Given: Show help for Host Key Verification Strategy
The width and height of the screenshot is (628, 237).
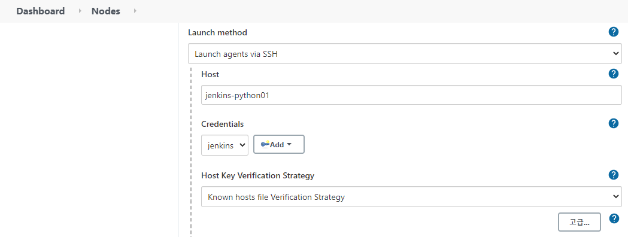Looking at the screenshot, I should 613,175.
